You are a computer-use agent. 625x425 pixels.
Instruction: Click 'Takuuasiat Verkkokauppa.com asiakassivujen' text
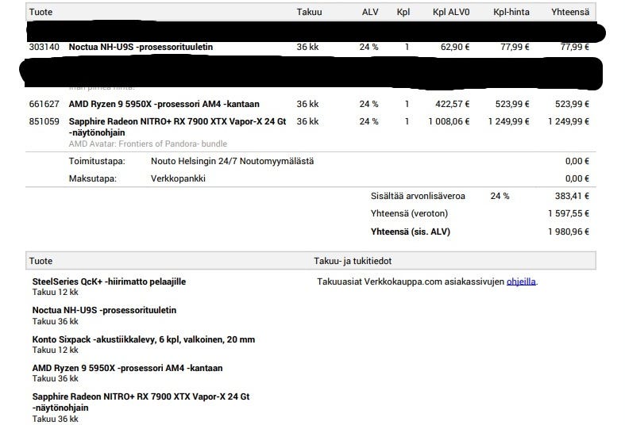click(x=411, y=281)
